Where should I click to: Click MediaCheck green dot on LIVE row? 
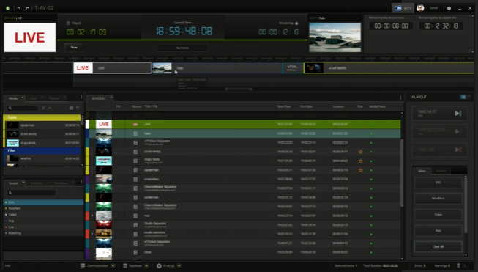click(x=371, y=125)
